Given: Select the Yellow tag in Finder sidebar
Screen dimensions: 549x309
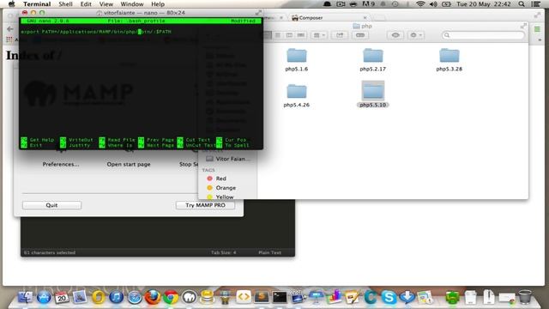Looking at the screenshot, I should [x=220, y=197].
